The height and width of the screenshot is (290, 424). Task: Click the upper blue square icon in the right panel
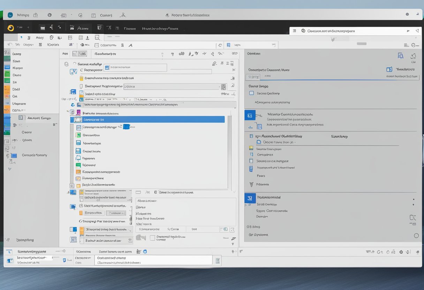click(x=250, y=115)
